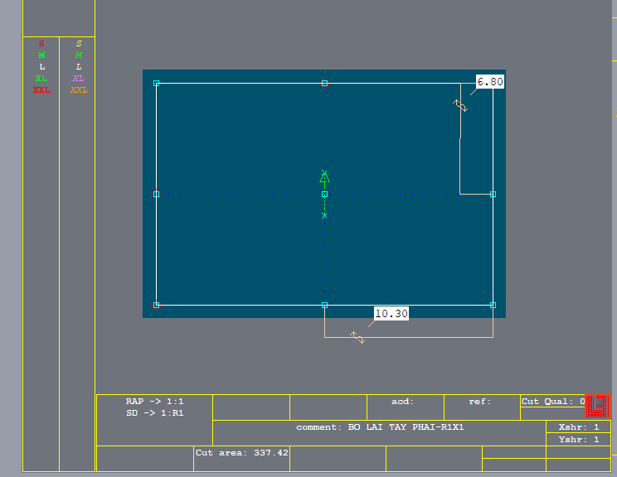Image resolution: width=617 pixels, height=477 pixels.
Task: Click the cyan x marker below the center point
Action: (324, 215)
